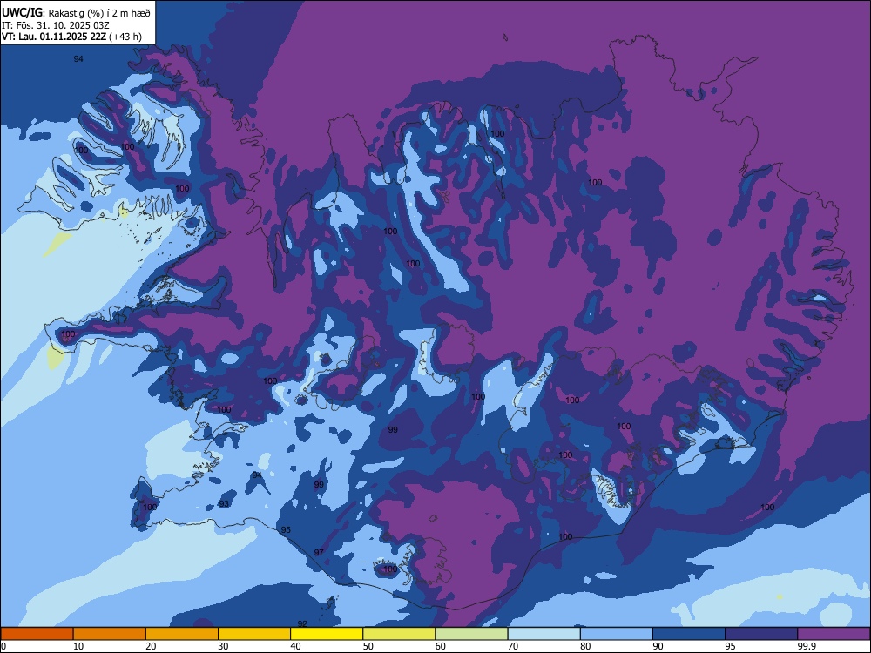Choose the 30–40 golden legend swatch

(254, 634)
